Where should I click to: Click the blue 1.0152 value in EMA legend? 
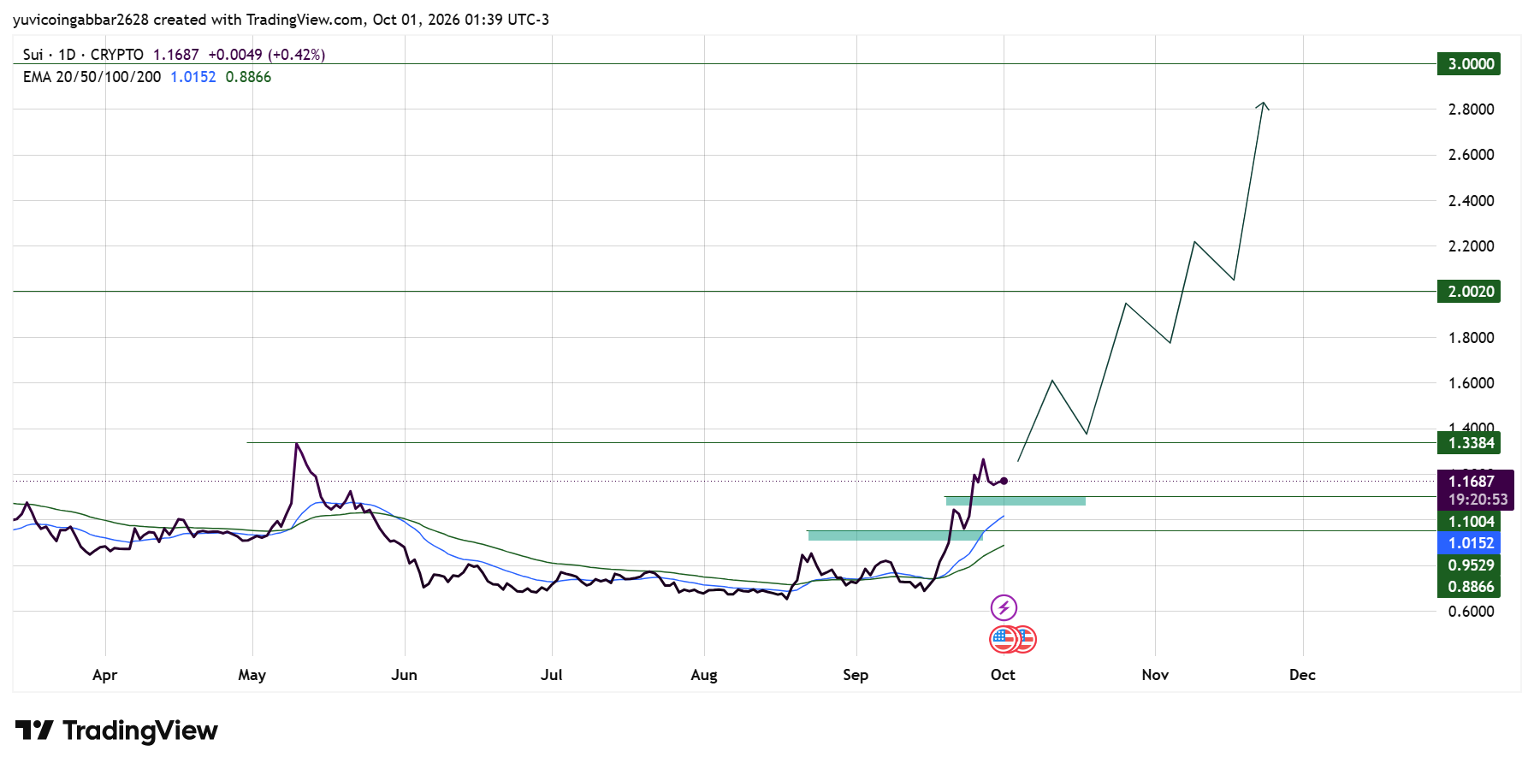[193, 77]
